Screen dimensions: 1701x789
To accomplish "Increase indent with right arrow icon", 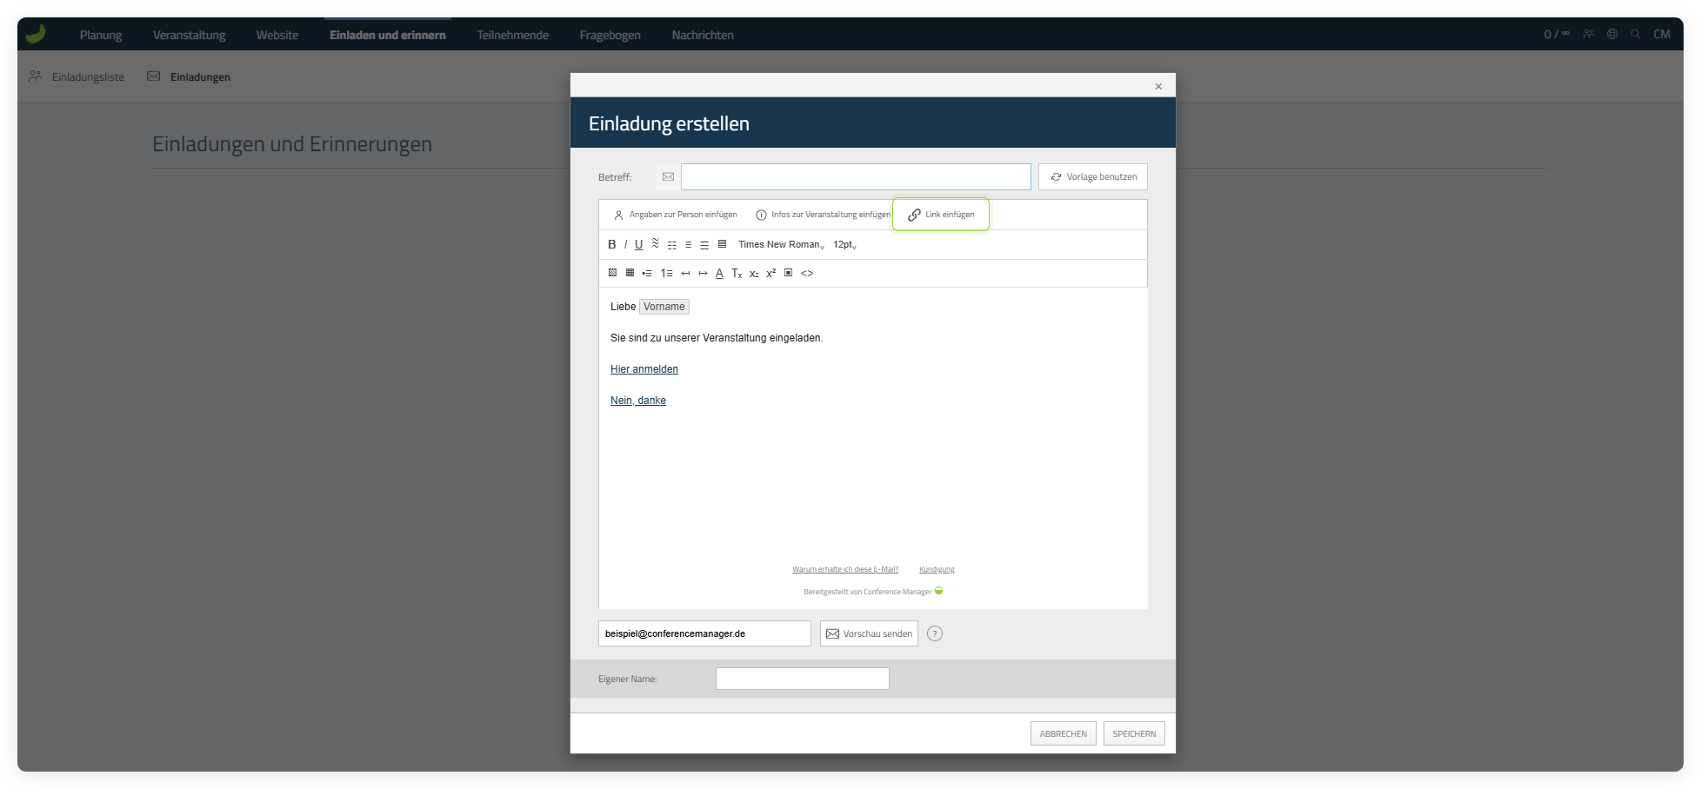I will [x=703, y=273].
